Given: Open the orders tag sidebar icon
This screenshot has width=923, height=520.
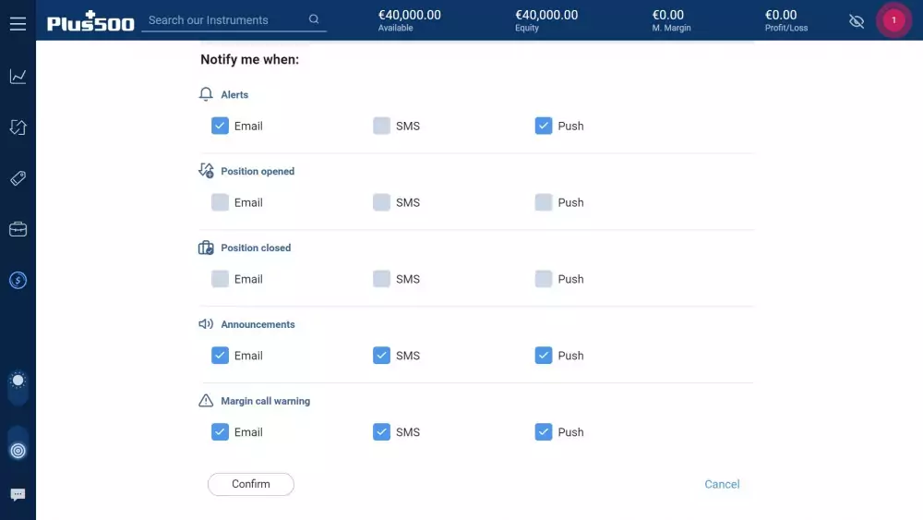Looking at the screenshot, I should pyautogui.click(x=18, y=178).
